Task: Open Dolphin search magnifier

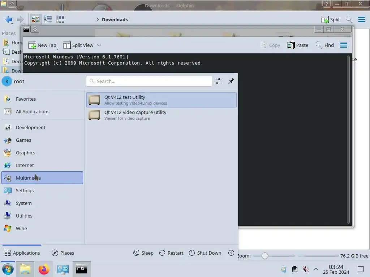Action: 349,19
